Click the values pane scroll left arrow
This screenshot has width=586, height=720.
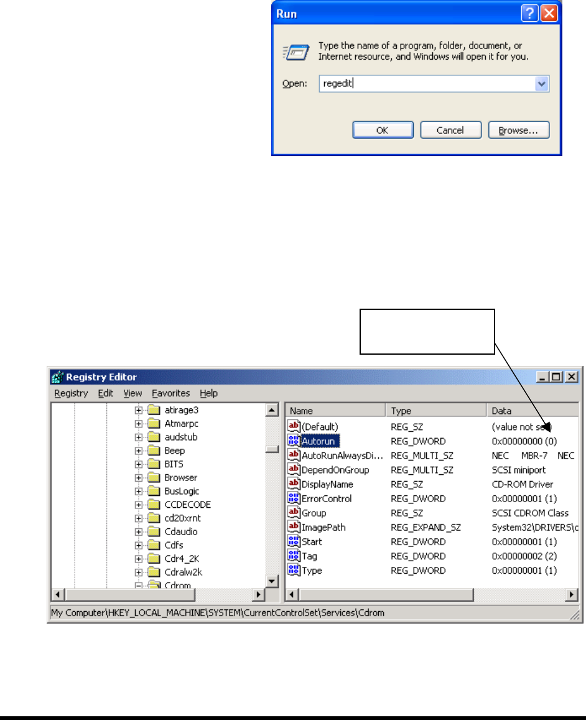click(292, 595)
